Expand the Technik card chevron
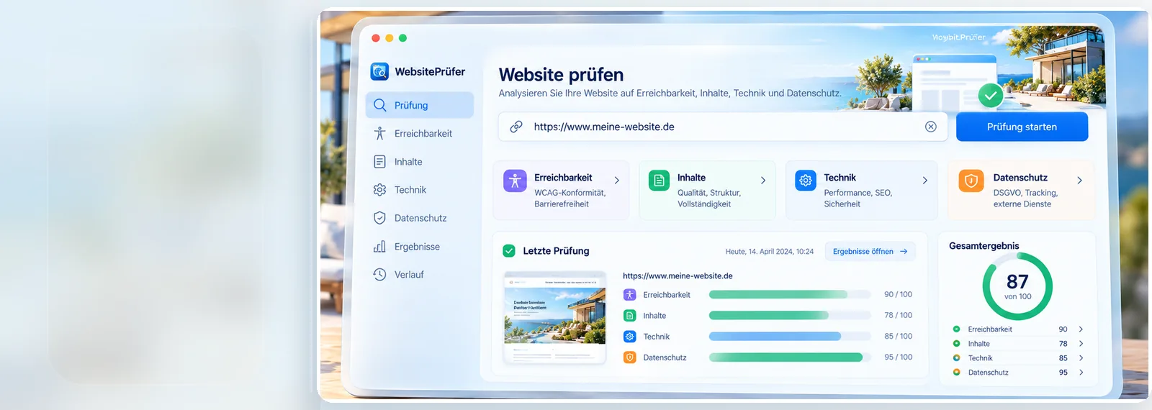This screenshot has width=1152, height=410. pos(925,181)
